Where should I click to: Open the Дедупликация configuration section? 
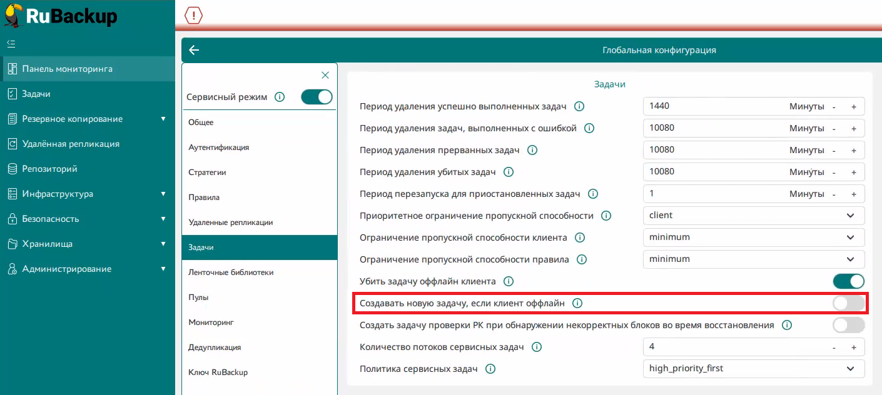tap(260, 347)
